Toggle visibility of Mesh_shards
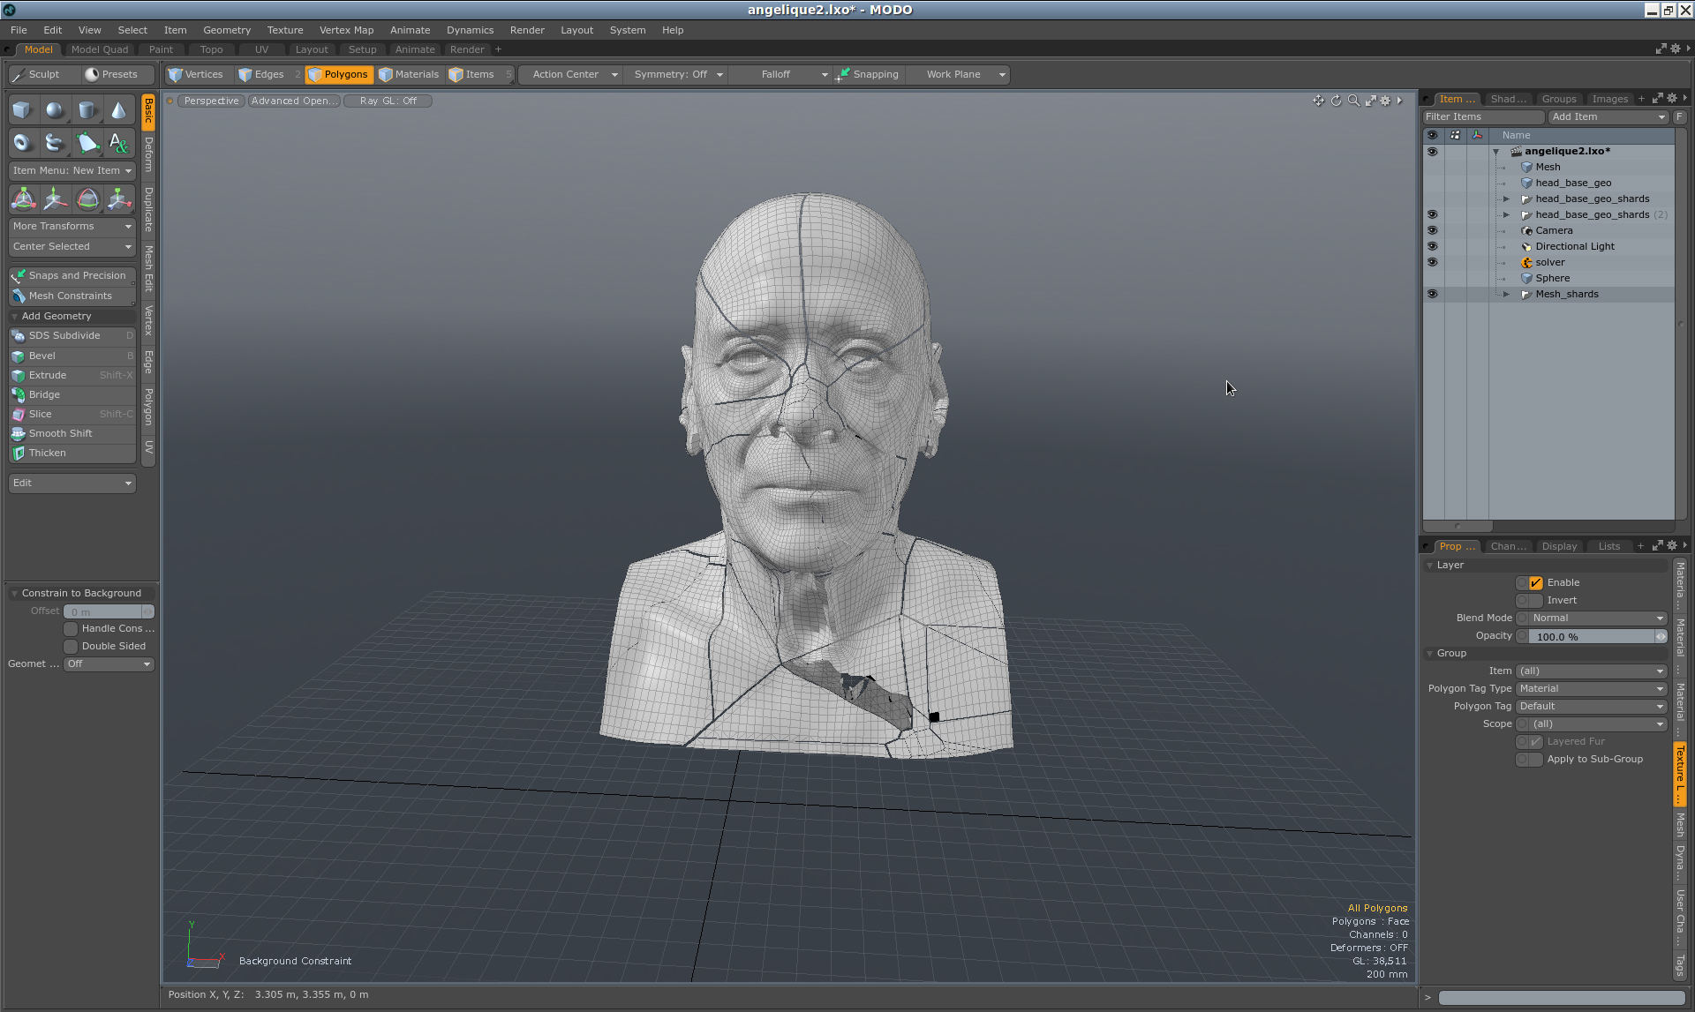Viewport: 1695px width, 1012px height. [x=1432, y=294]
